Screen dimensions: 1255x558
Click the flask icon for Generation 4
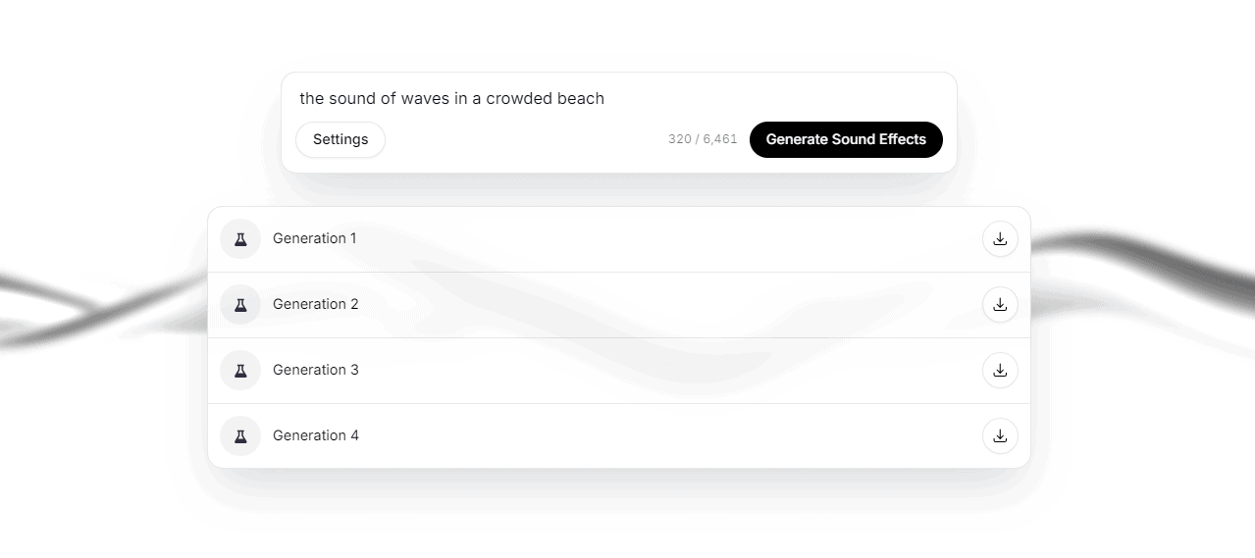click(x=240, y=435)
